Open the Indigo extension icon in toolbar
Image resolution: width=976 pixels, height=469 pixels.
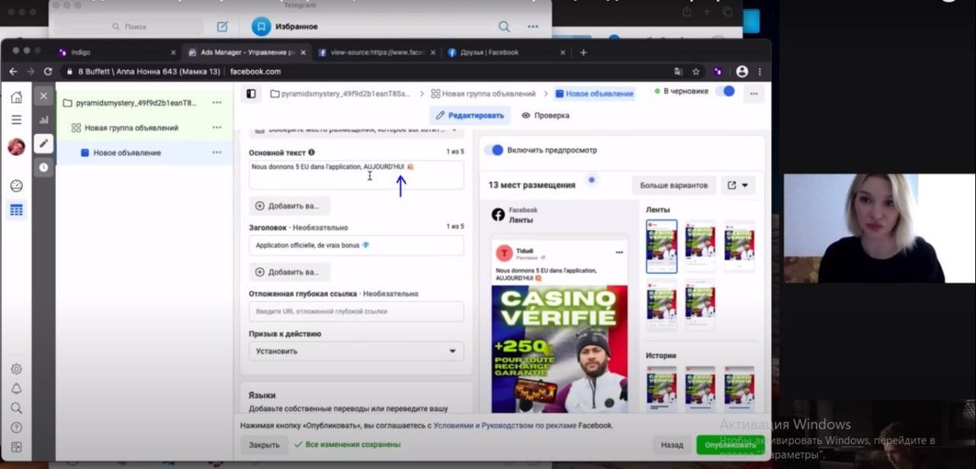pyautogui.click(x=718, y=72)
